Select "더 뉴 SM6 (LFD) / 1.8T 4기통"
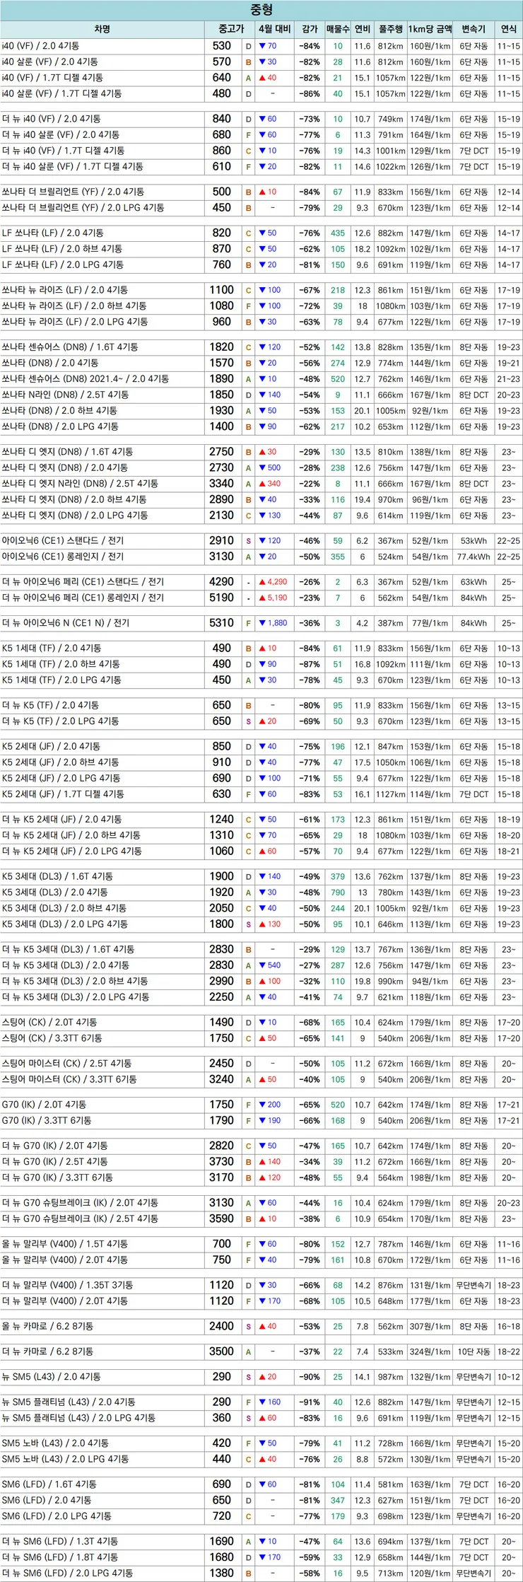The height and width of the screenshot is (1582, 523). point(59,1557)
